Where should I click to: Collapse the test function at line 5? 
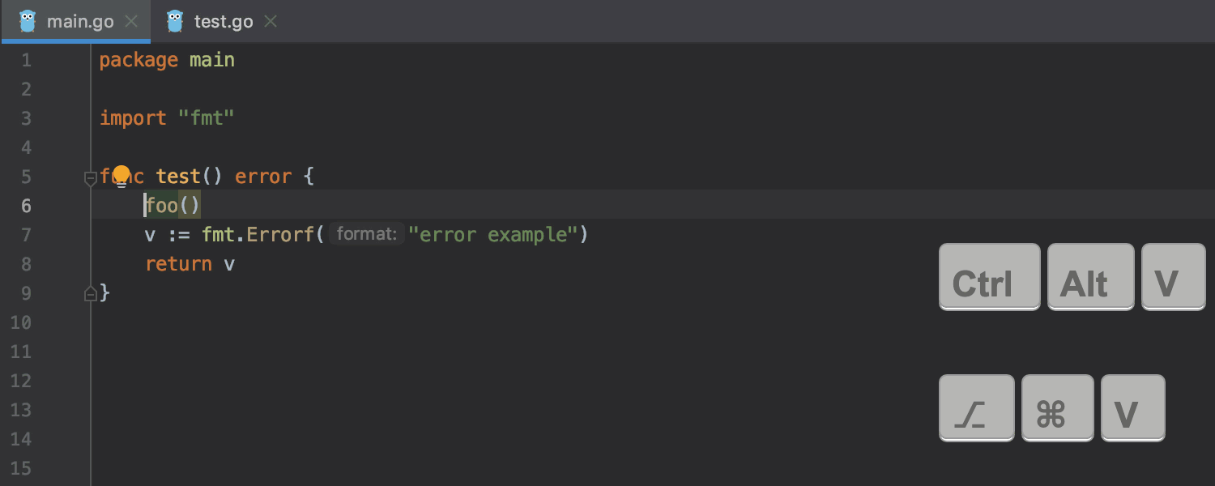91,177
